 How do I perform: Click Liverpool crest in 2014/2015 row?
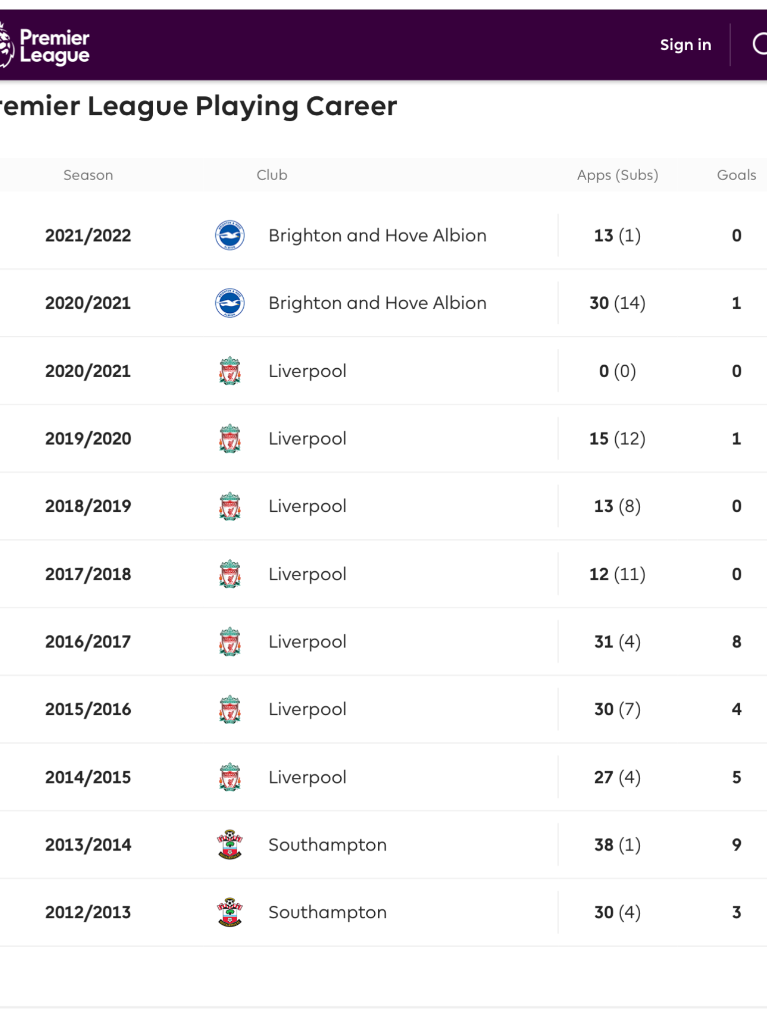click(230, 777)
